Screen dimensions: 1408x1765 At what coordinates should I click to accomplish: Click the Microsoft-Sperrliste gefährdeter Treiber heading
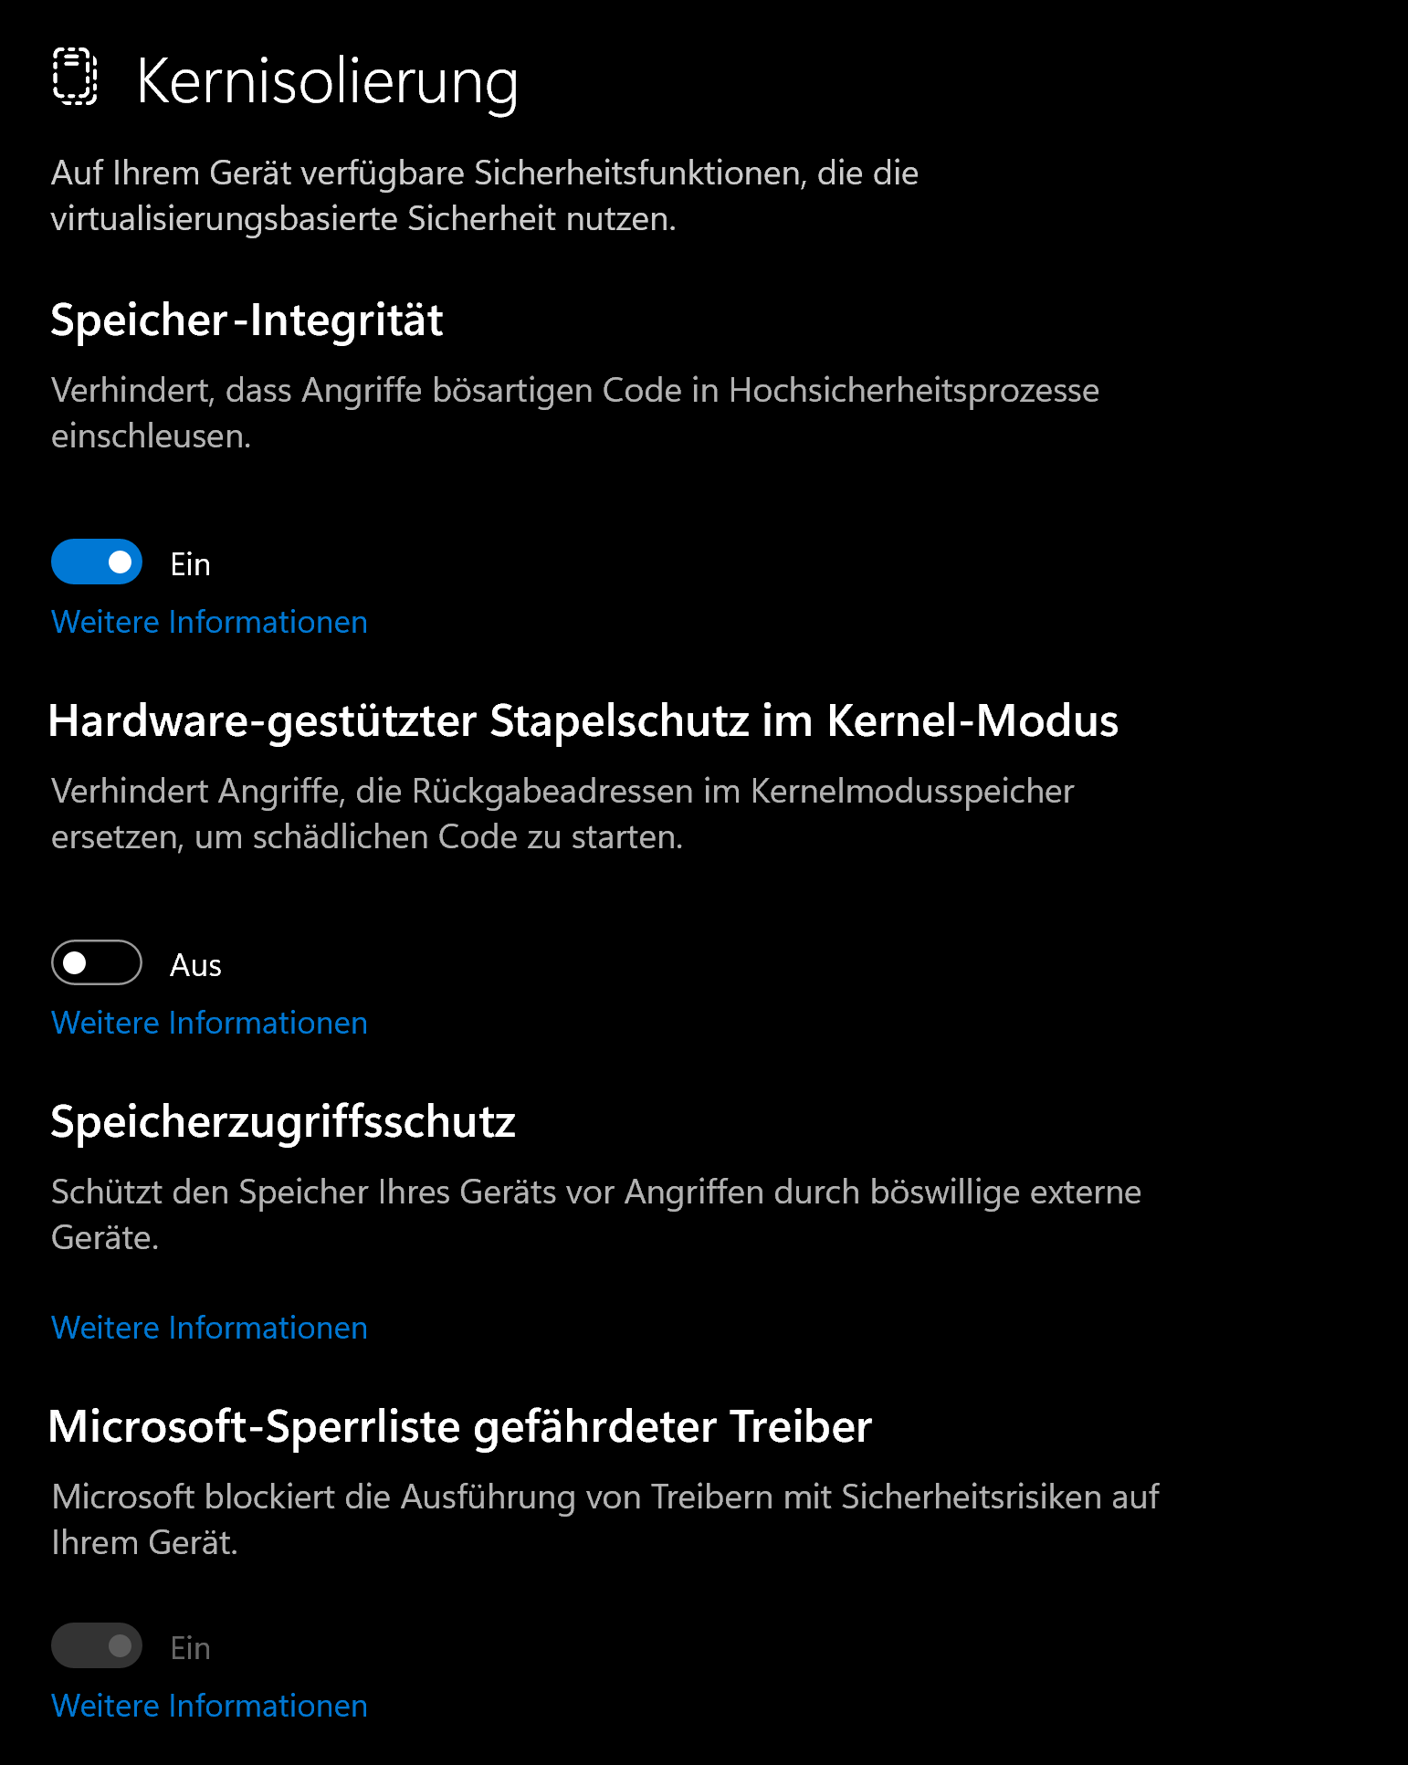pos(460,1427)
